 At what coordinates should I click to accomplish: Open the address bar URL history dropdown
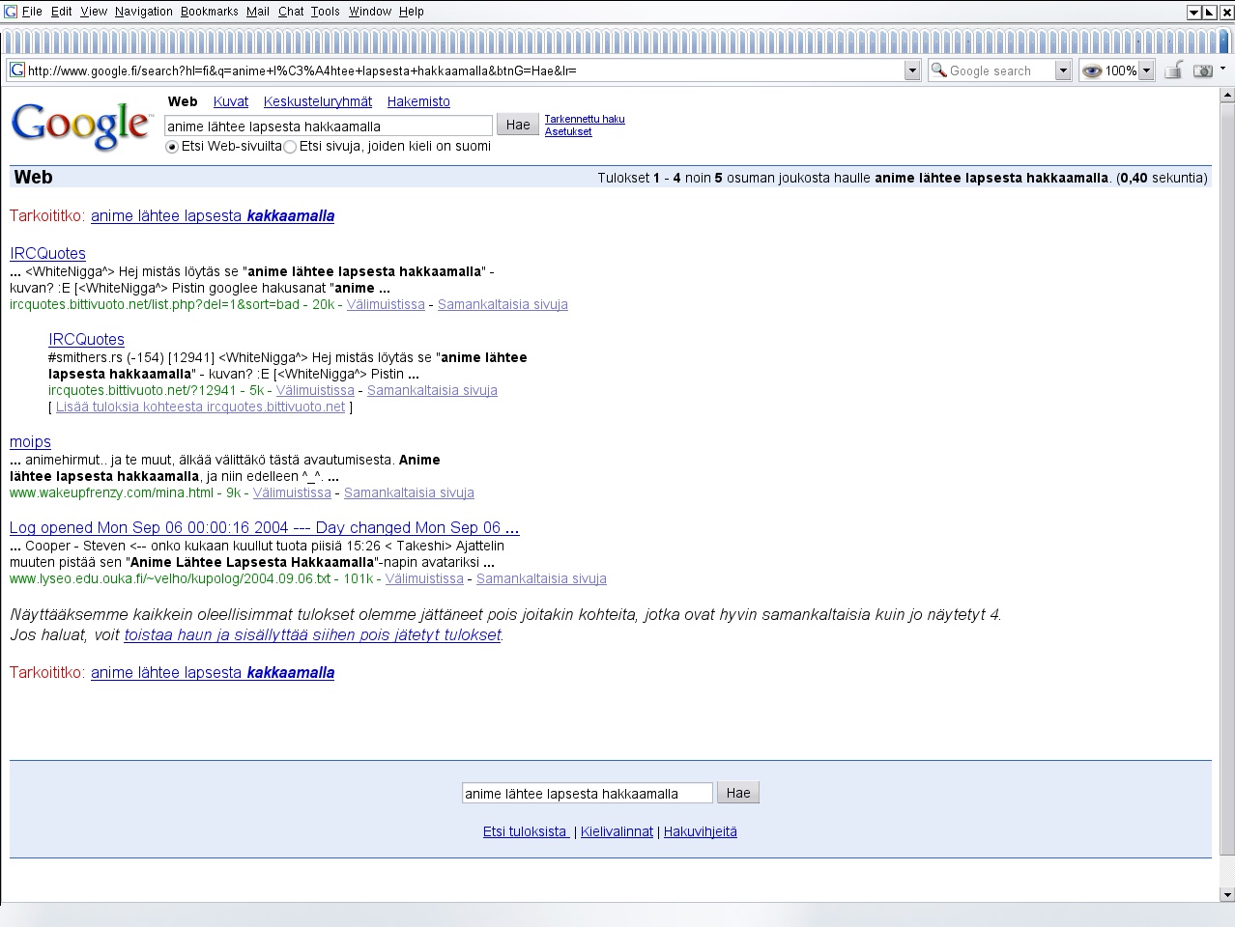tap(912, 70)
